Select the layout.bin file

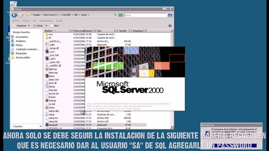coord(54,94)
